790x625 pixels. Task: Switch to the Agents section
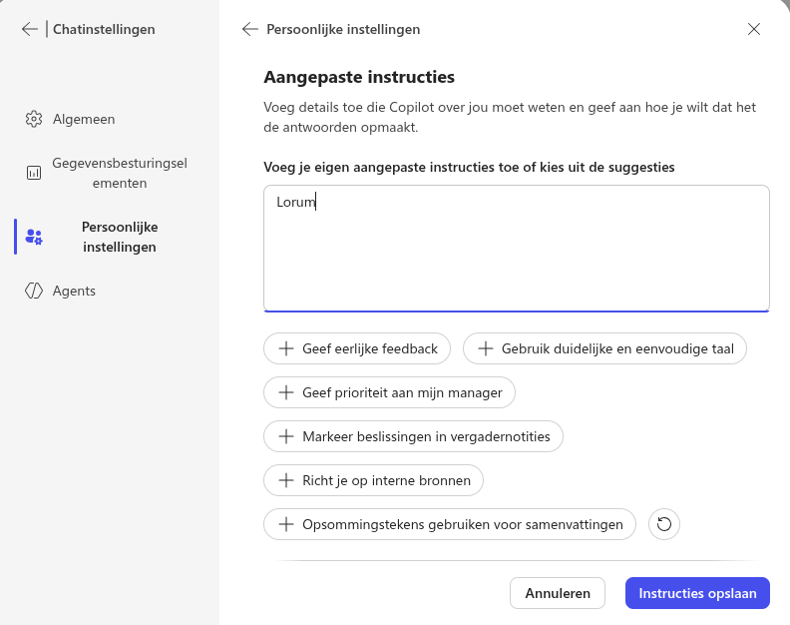[74, 291]
